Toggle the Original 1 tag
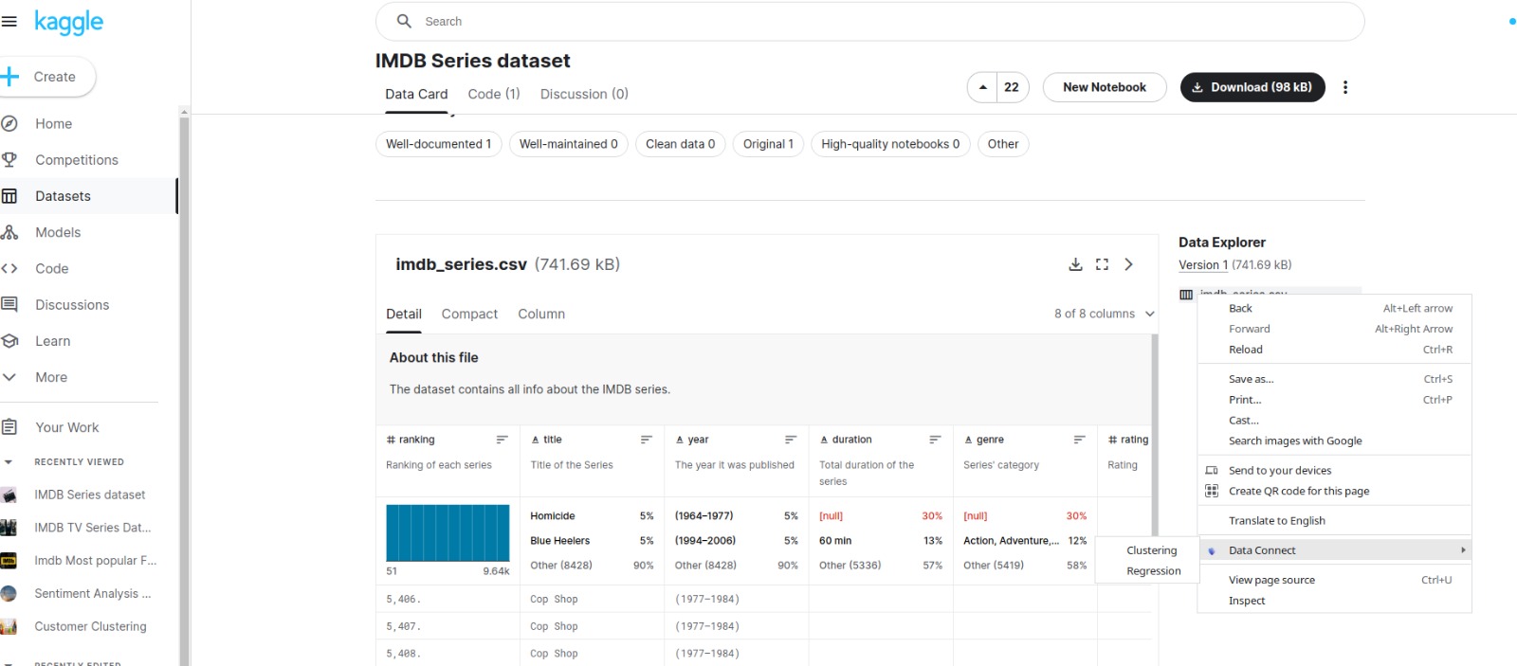The image size is (1517, 666). pos(768,144)
